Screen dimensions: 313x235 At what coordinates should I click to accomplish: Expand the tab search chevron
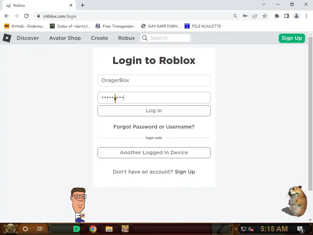coord(264,4)
